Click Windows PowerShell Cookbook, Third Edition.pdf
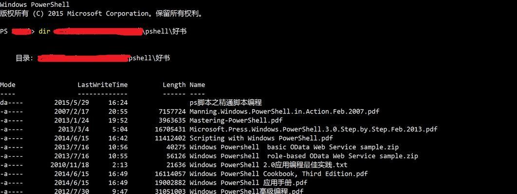 (x=278, y=174)
